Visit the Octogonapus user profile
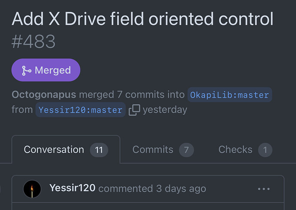 click(x=44, y=95)
